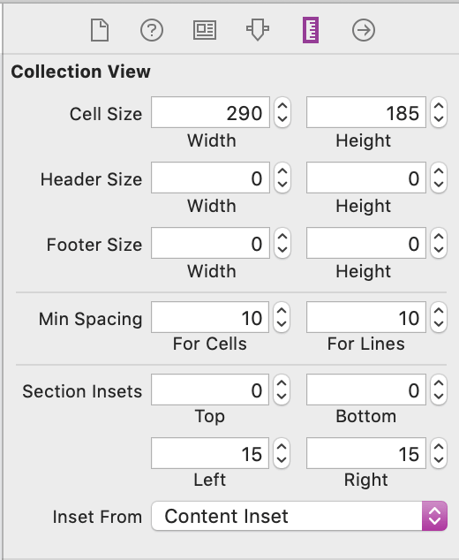Switch to the Attributes inspector

click(258, 30)
